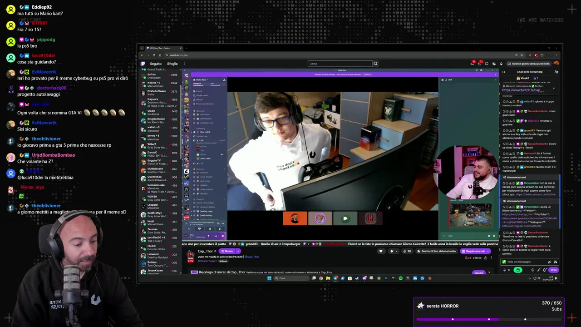
Task: Click the Disattiva button in Discord purple banner
Action: [367, 74]
